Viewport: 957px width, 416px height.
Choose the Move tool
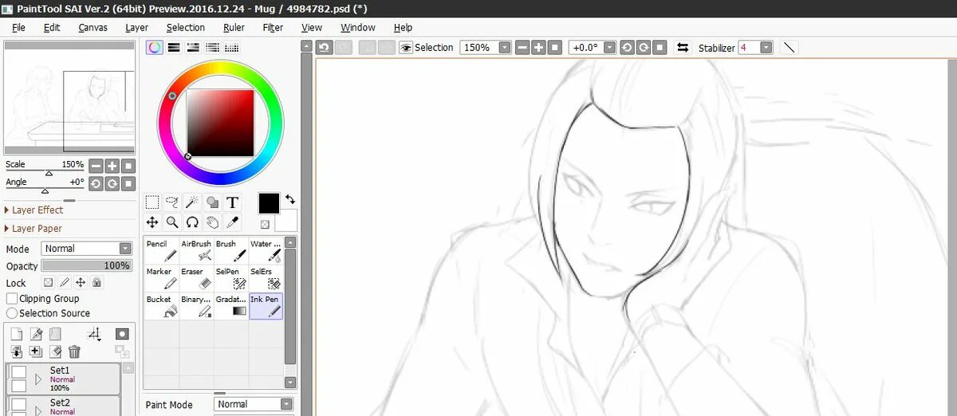[152, 222]
